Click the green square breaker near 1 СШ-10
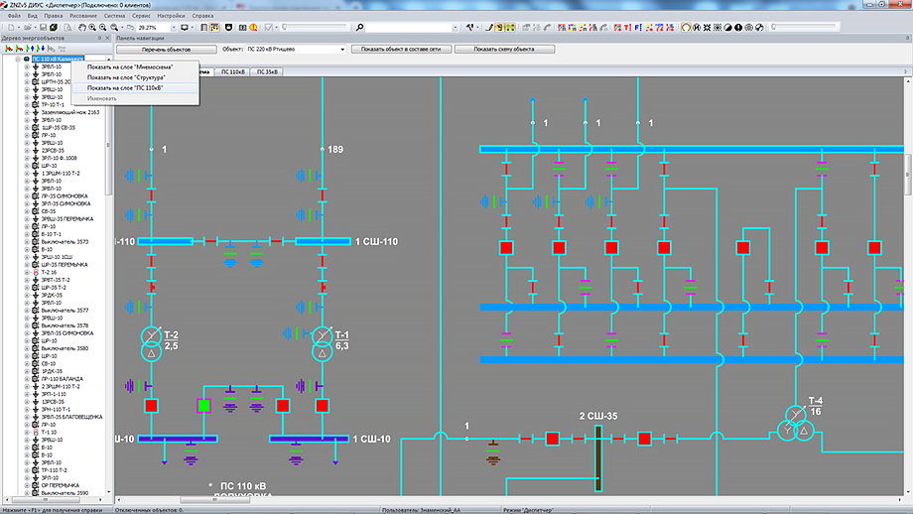 (204, 406)
